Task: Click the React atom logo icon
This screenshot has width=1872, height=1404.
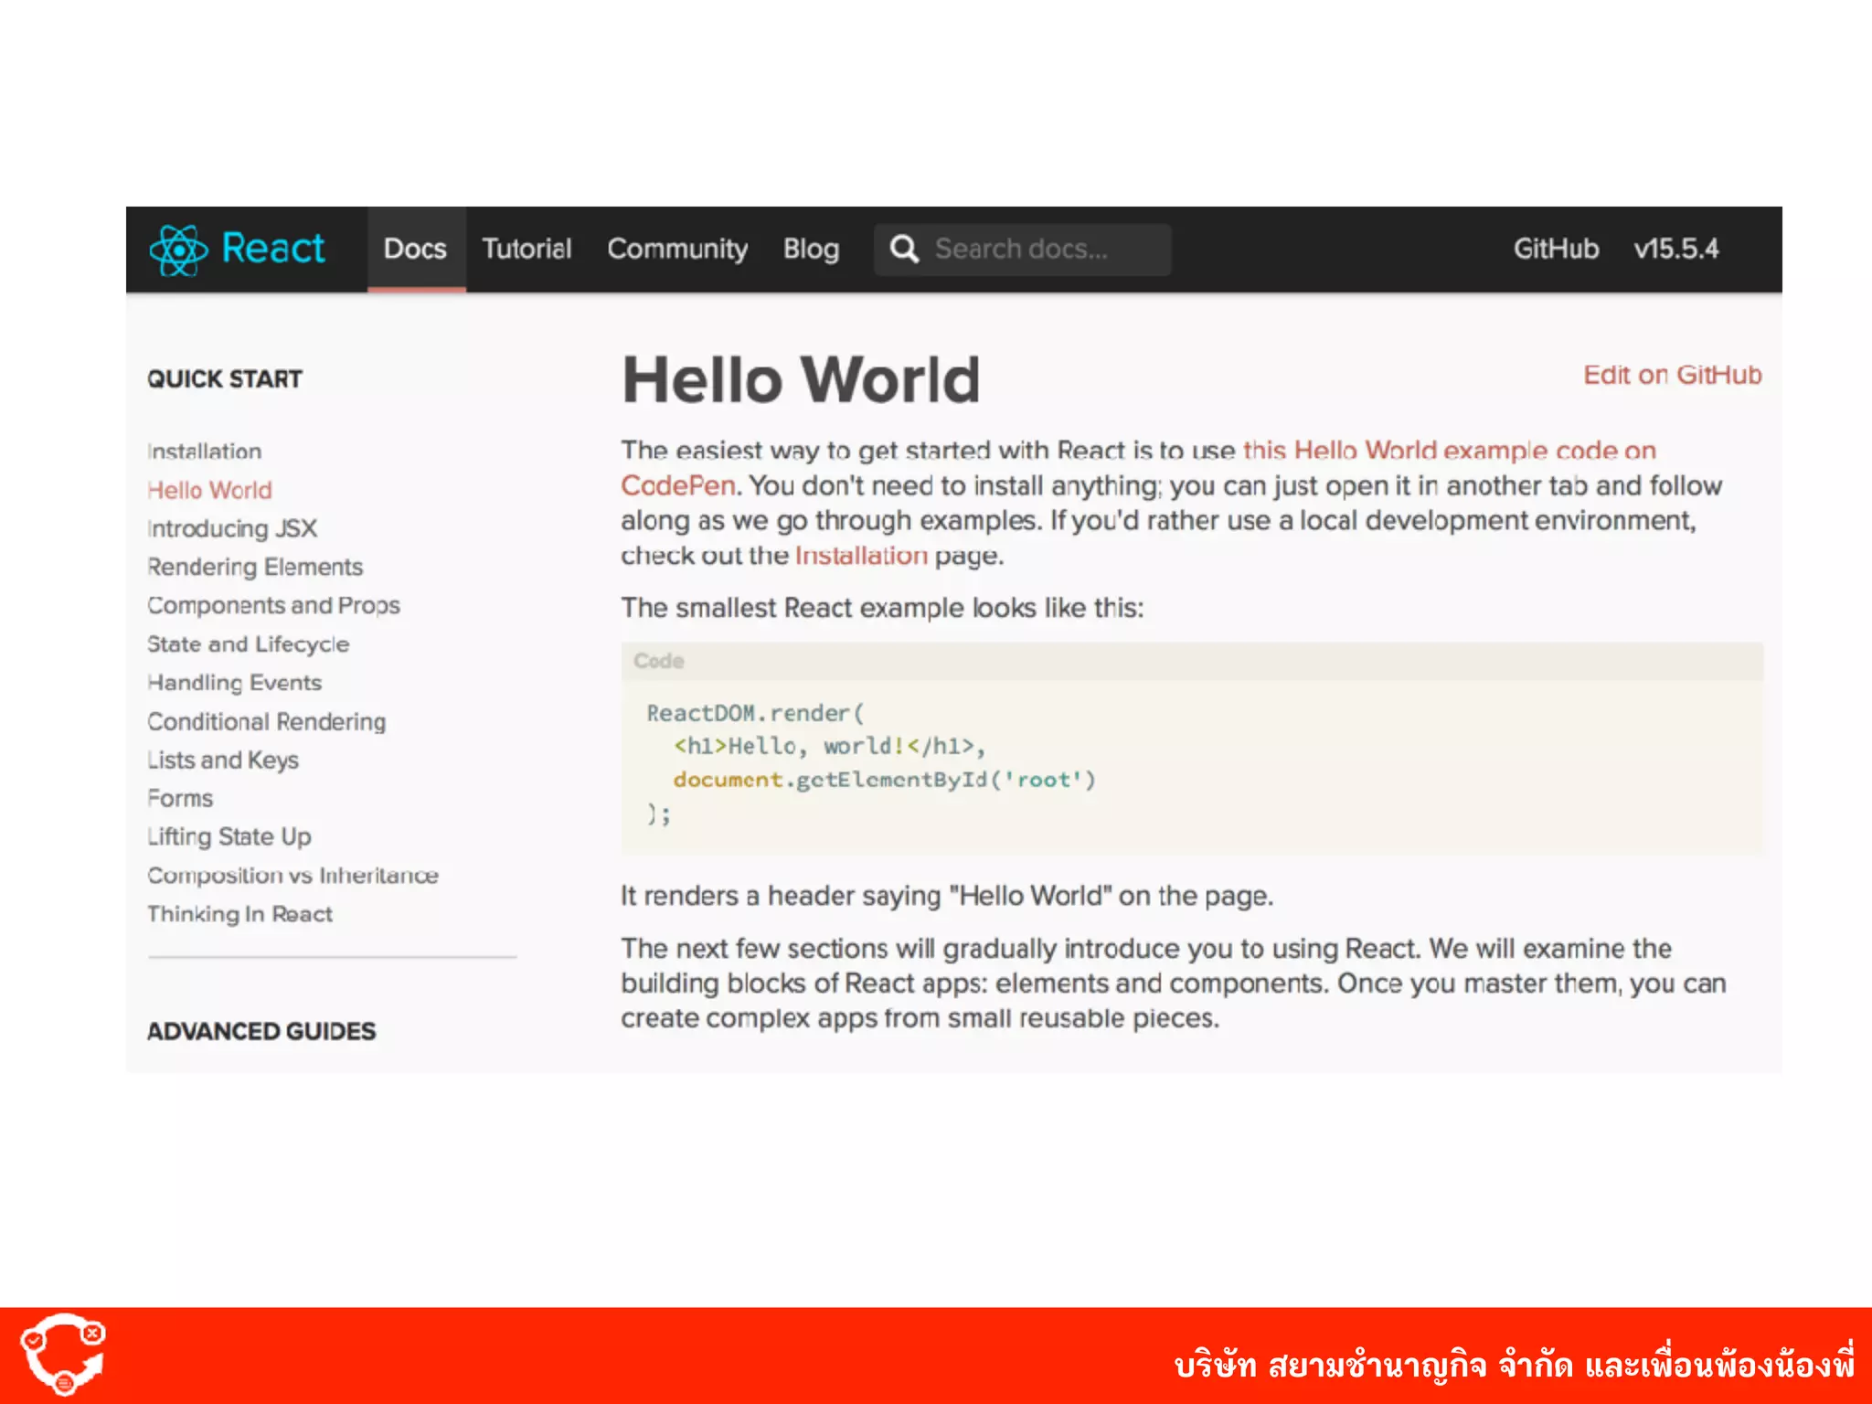Action: (x=178, y=250)
